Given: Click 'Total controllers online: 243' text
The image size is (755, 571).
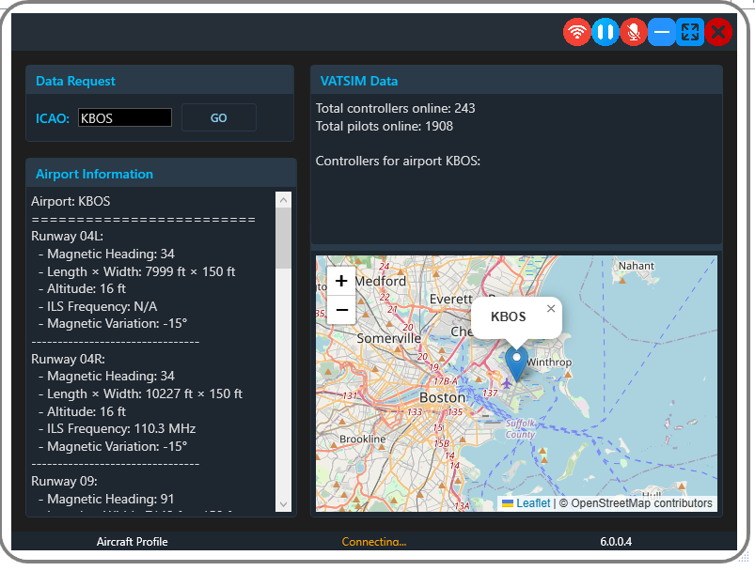Looking at the screenshot, I should point(395,108).
